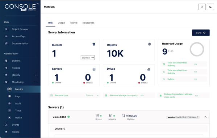Click the green status dot beside minio:9000
Screen dimensions: 217x138
pos(68,117)
